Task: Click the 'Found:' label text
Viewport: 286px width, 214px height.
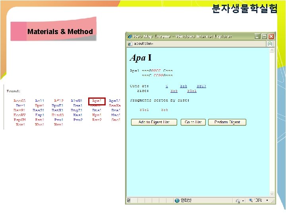Action: (14, 91)
